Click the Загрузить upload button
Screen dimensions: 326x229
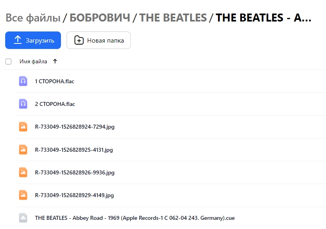pyautogui.click(x=33, y=40)
